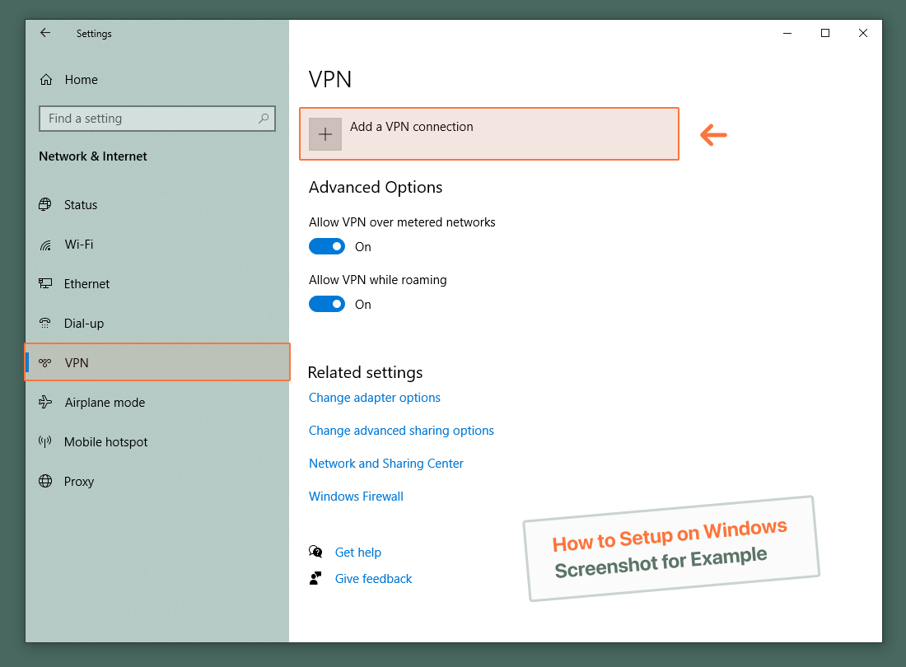Click the Proxy globe icon
This screenshot has height=667, width=906.
(45, 481)
